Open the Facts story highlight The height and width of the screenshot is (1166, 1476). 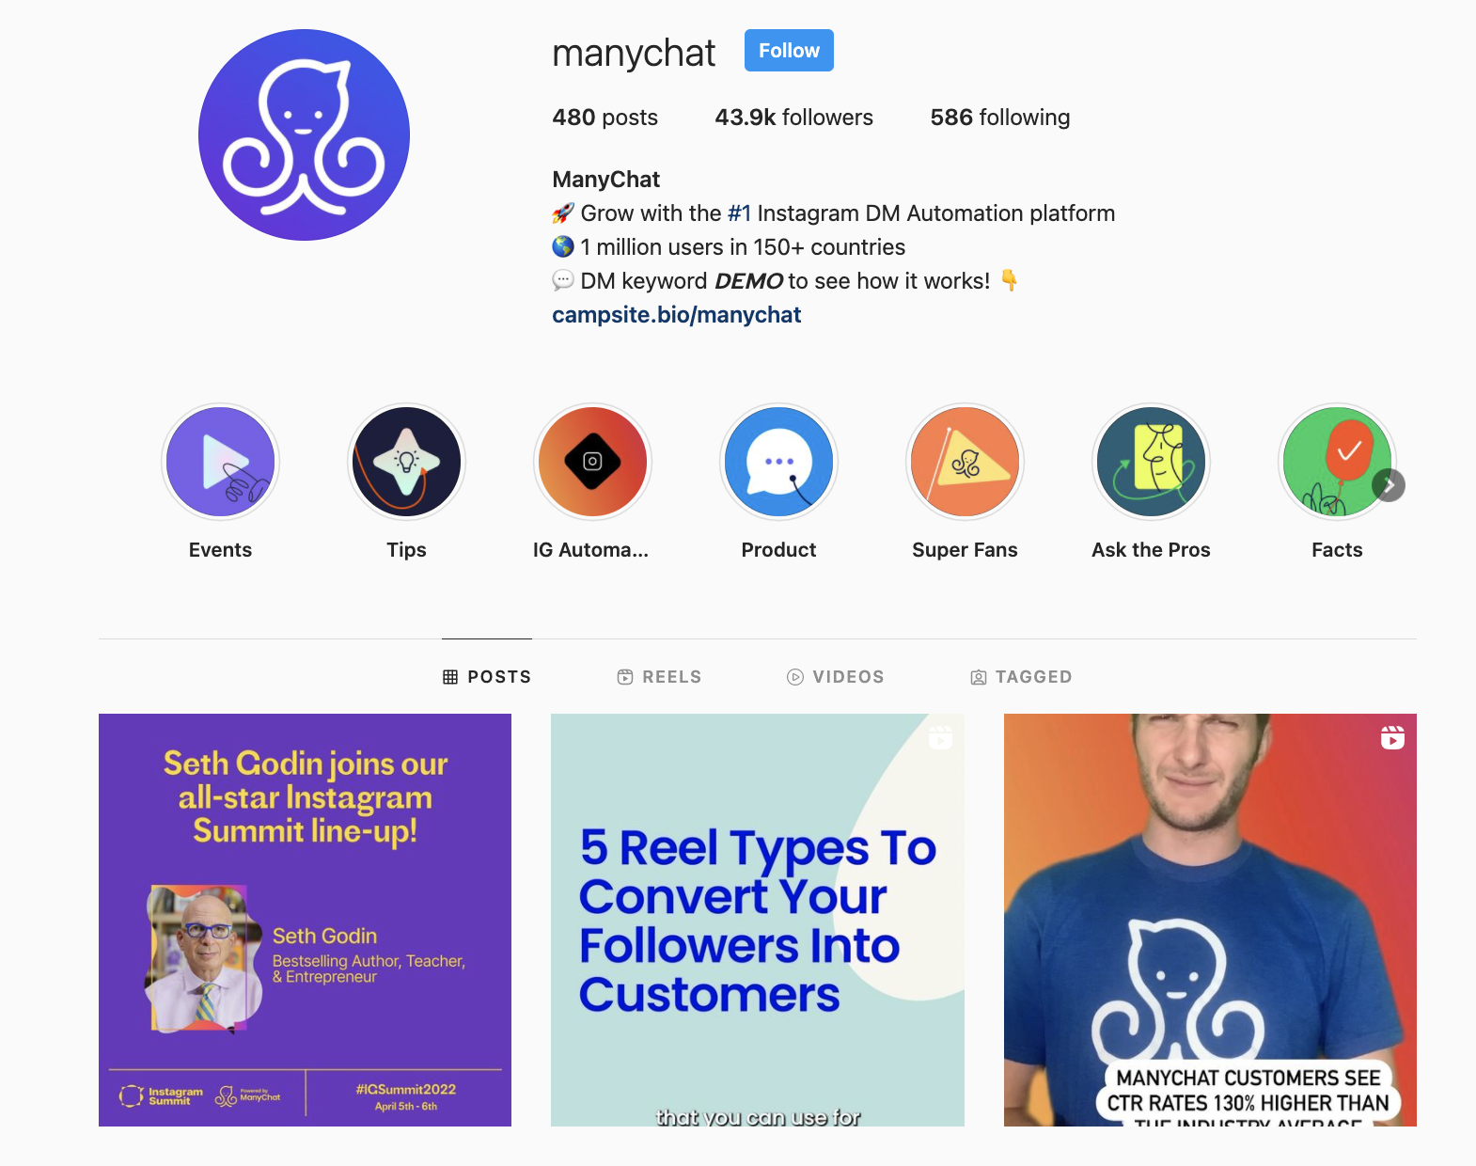pyautogui.click(x=1336, y=462)
